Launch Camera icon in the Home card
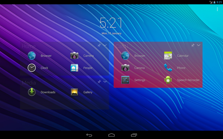 [x=74, y=56]
